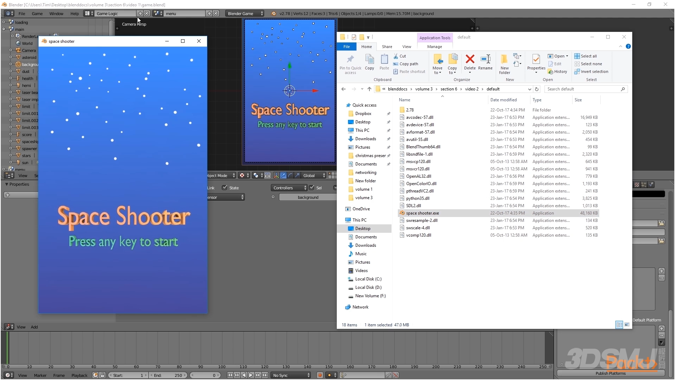Select the translate manipulator arrow icon

point(283,175)
